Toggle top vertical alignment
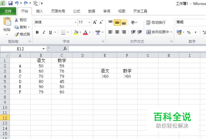 tap(110, 22)
